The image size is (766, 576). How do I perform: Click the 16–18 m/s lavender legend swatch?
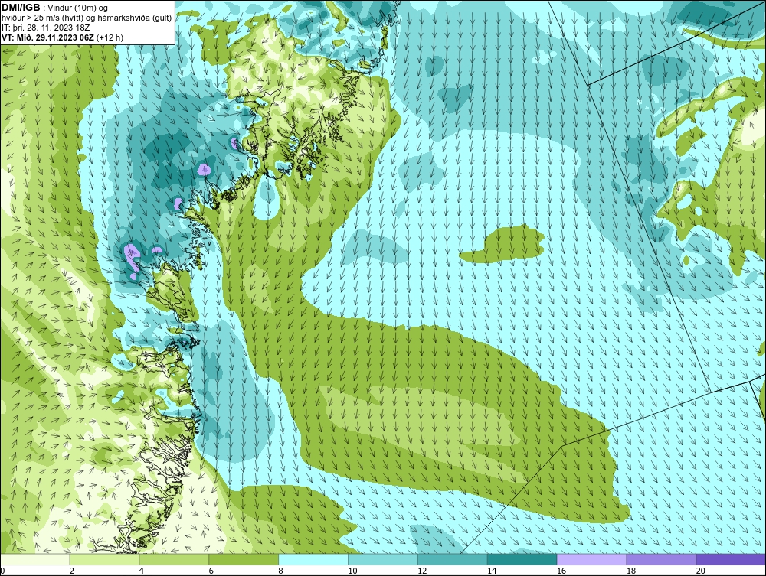tap(591, 559)
